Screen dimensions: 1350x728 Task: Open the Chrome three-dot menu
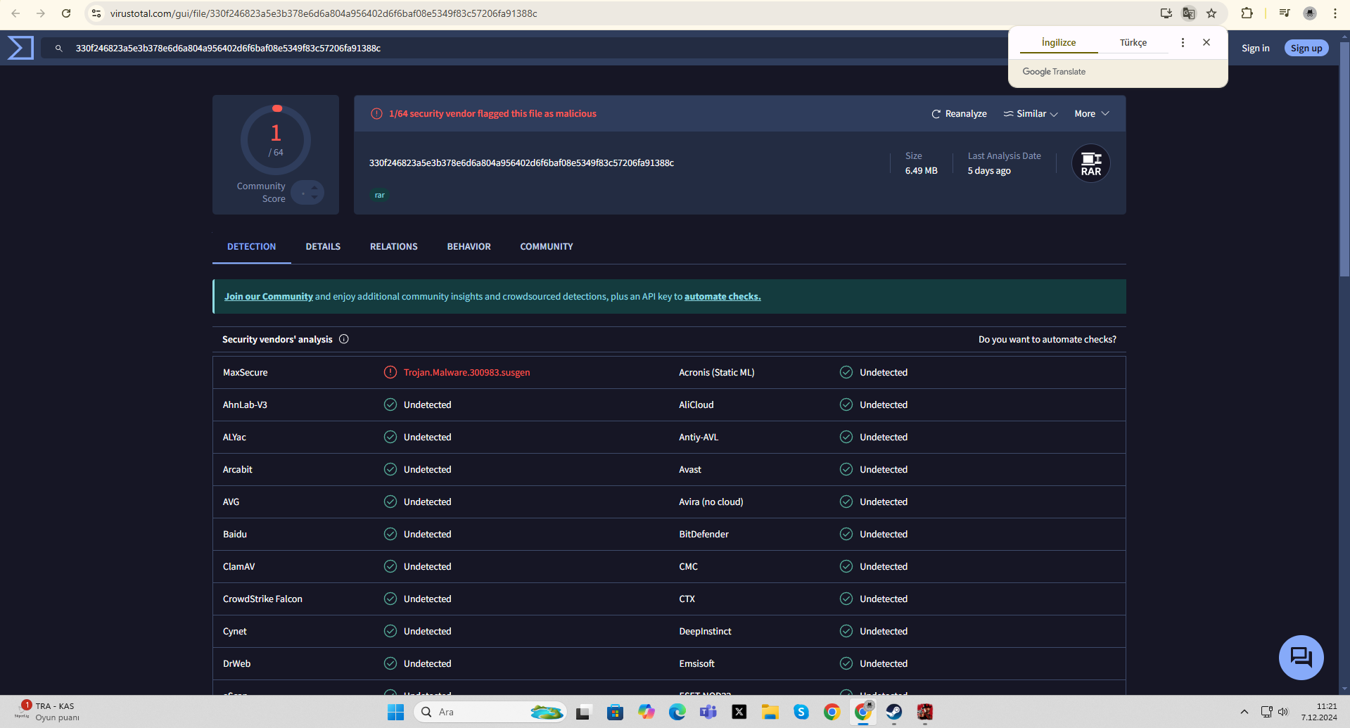tap(1335, 13)
